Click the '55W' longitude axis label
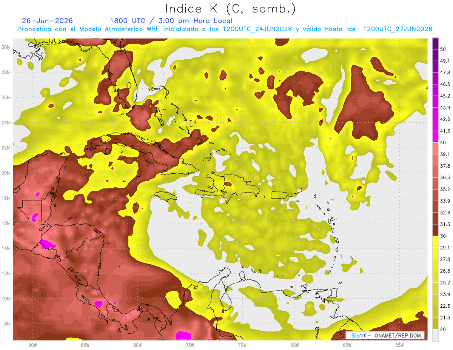Viewport: 453px width, 350px height. (x=400, y=345)
